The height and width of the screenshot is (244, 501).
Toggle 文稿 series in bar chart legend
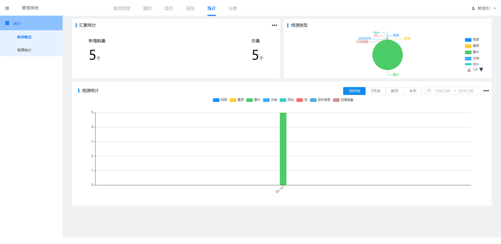pyautogui.click(x=270, y=100)
